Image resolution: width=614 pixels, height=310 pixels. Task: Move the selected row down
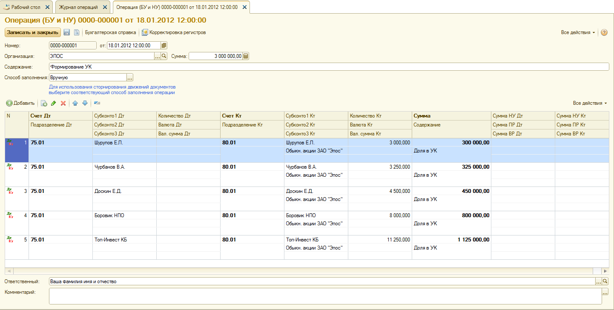[x=85, y=103]
